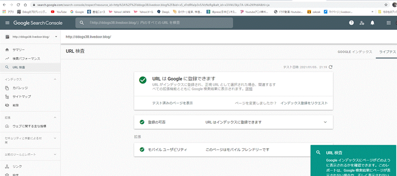Image resolution: width=397 pixels, height=176 pixels.
Task: Rerun the test with the refresh icon
Action: [x=330, y=67]
